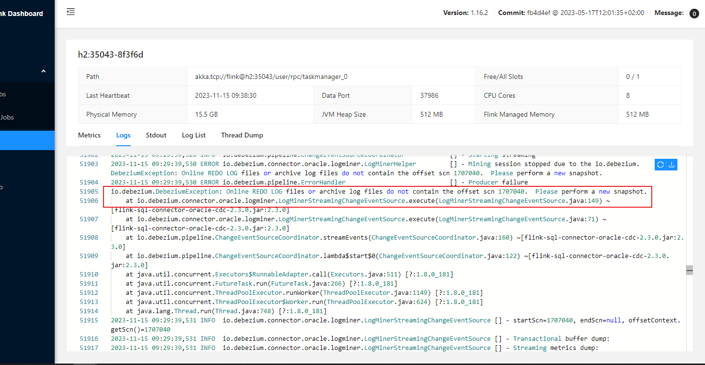Click the CPU Cores label cell

547,95
